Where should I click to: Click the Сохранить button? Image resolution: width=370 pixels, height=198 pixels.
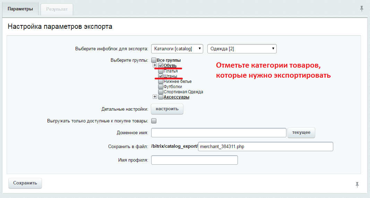click(25, 183)
